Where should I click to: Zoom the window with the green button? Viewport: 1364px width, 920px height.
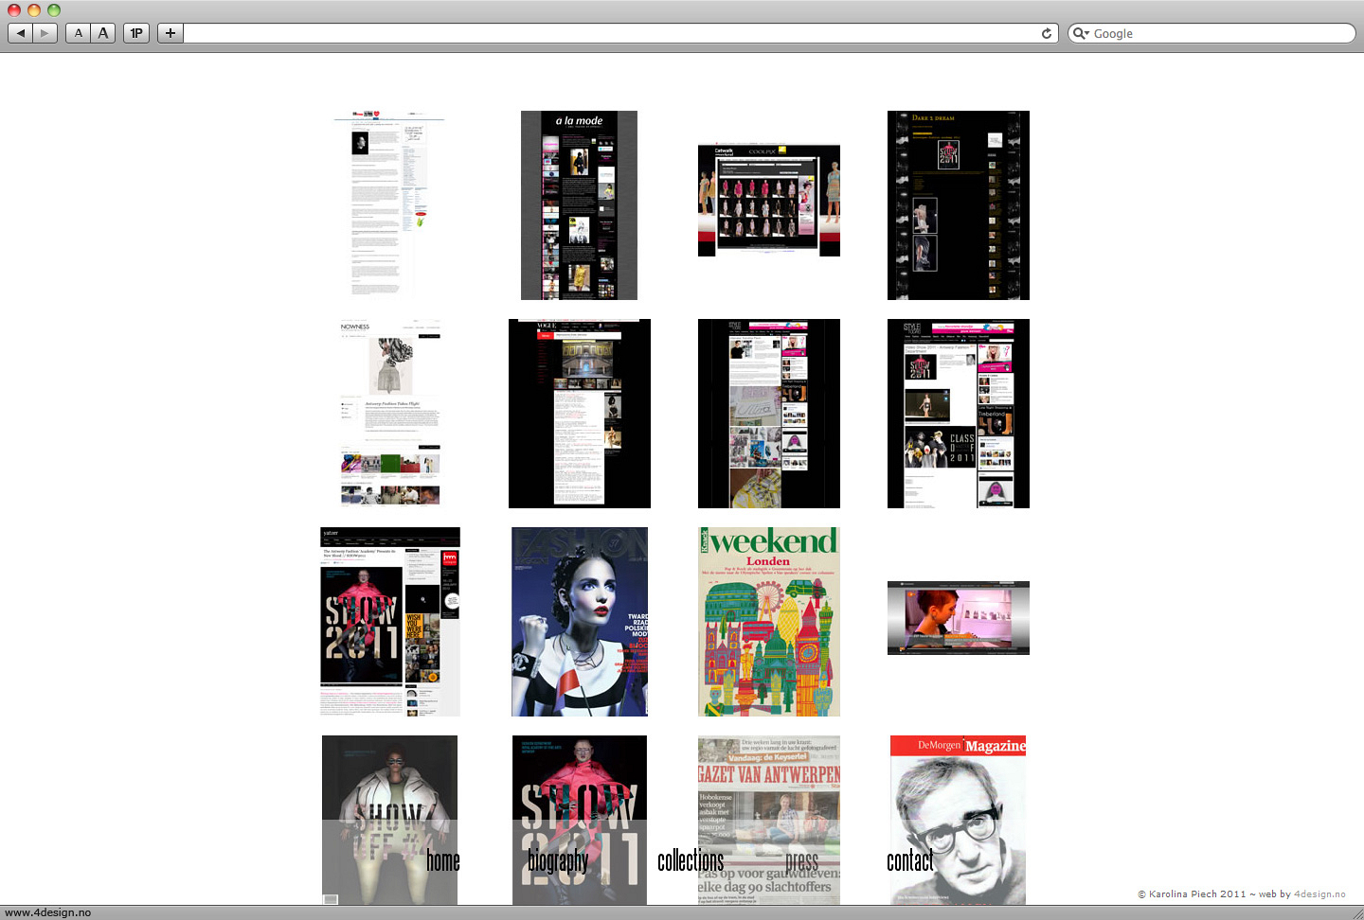(53, 9)
